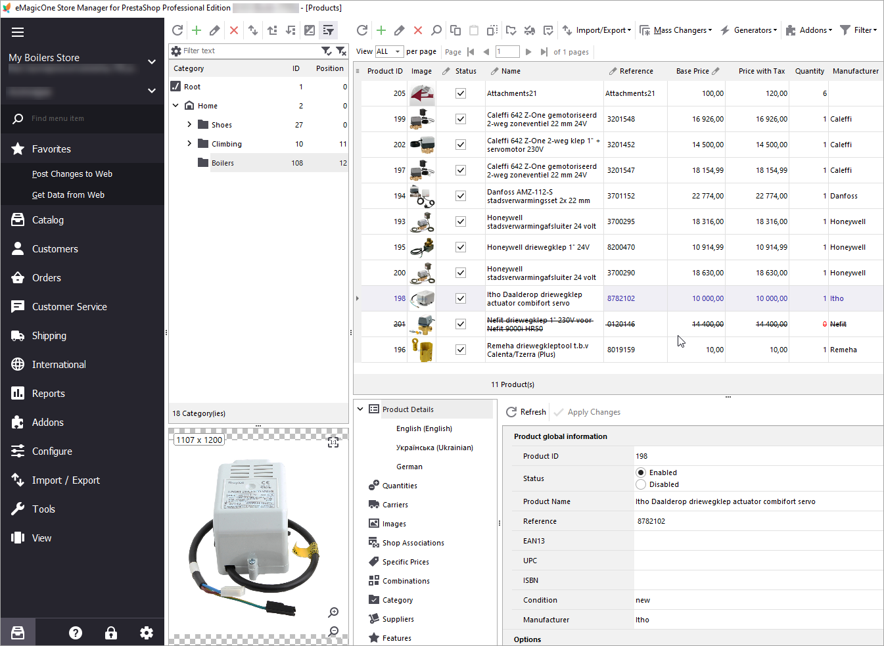Add a new category with the green plus
The image size is (884, 646).
coord(196,30)
